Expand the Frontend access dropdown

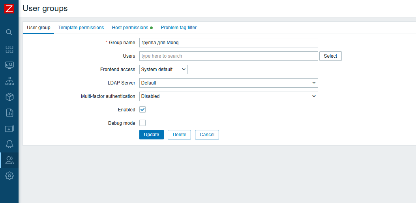pos(163,70)
